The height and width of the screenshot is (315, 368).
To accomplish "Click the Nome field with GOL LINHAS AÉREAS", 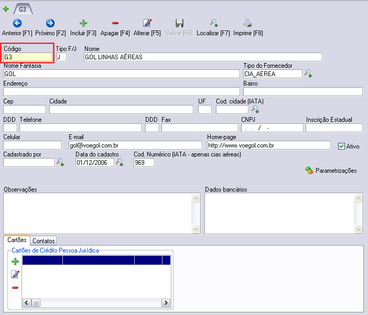I will click(x=203, y=57).
